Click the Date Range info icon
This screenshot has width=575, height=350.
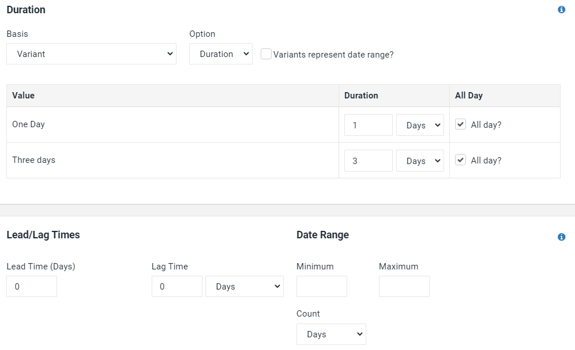(561, 237)
